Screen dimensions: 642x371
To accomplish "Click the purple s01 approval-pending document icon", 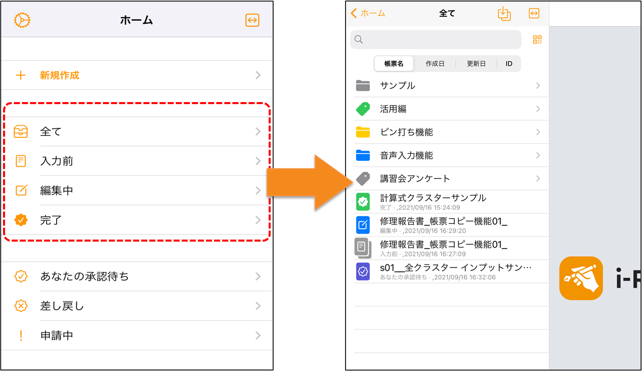I will (363, 272).
